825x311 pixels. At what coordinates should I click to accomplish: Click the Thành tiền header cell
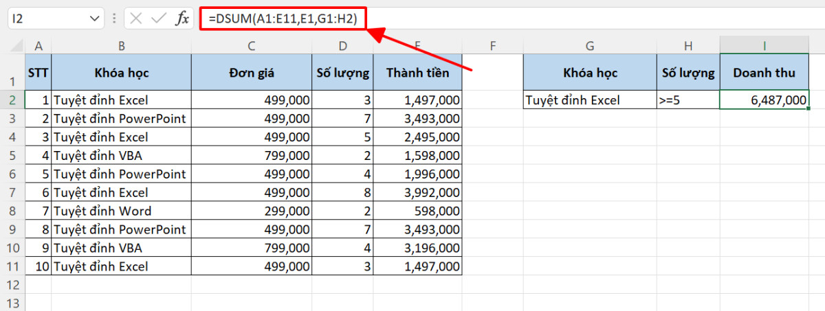point(418,72)
